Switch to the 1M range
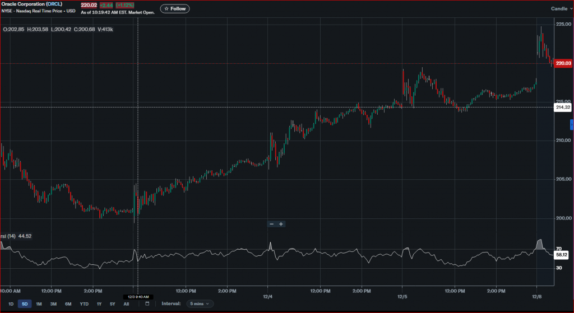Screen dimensions: 574x313 click(39, 303)
